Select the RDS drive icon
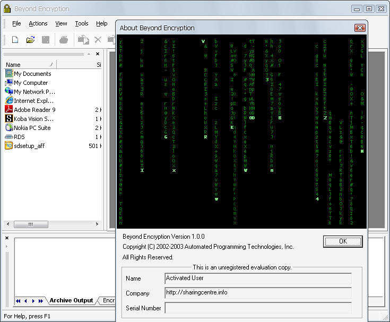 click(x=9, y=136)
